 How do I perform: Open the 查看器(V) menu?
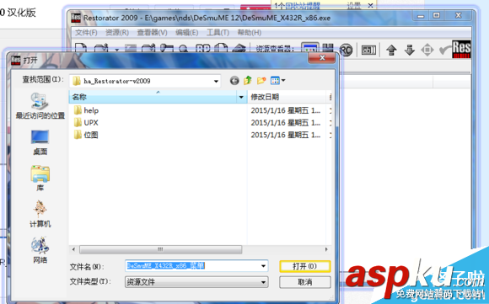click(153, 32)
